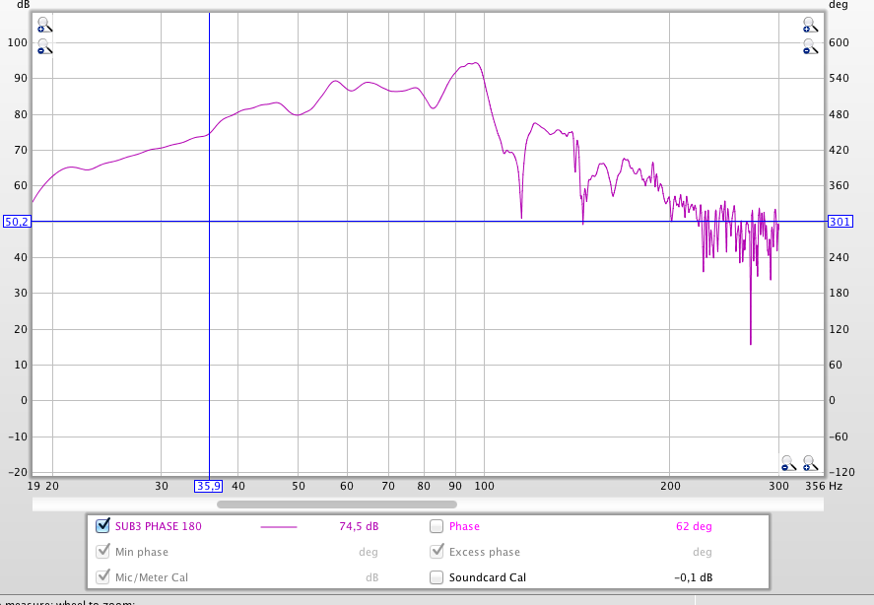Viewport: 874px width, 605px height.
Task: Toggle the Excess phase checkbox
Action: 437,552
